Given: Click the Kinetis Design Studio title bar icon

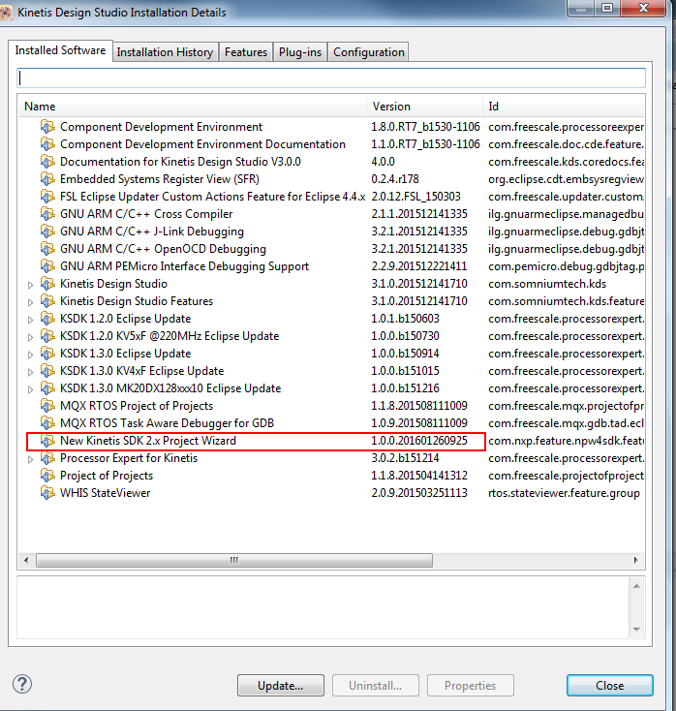Looking at the screenshot, I should [6, 12].
